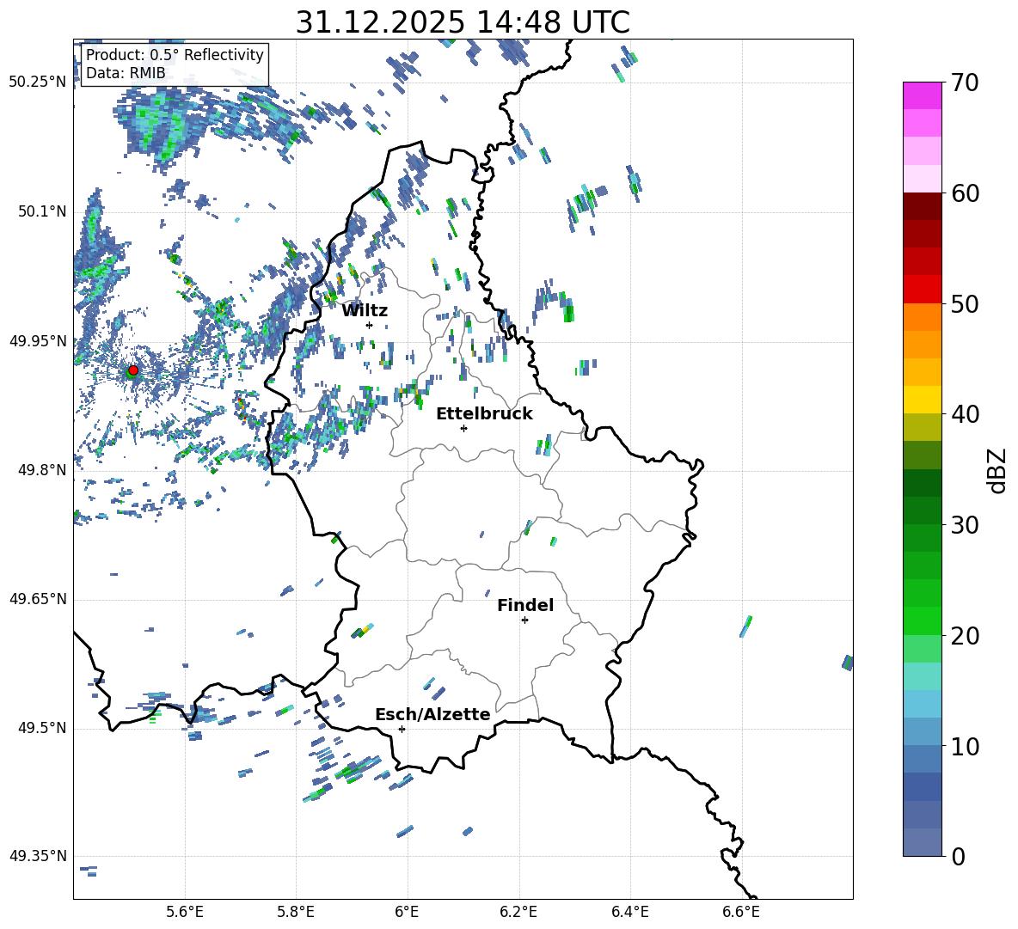Click the cross marker below Findel

[x=524, y=620]
